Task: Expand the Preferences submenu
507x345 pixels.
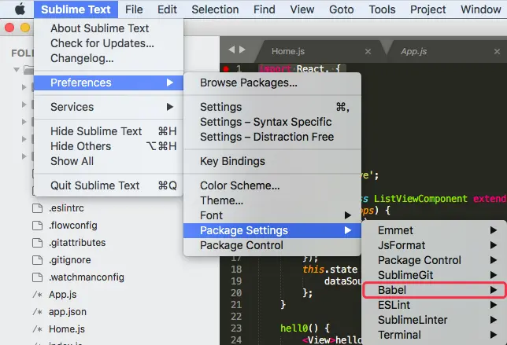Action: (109, 83)
